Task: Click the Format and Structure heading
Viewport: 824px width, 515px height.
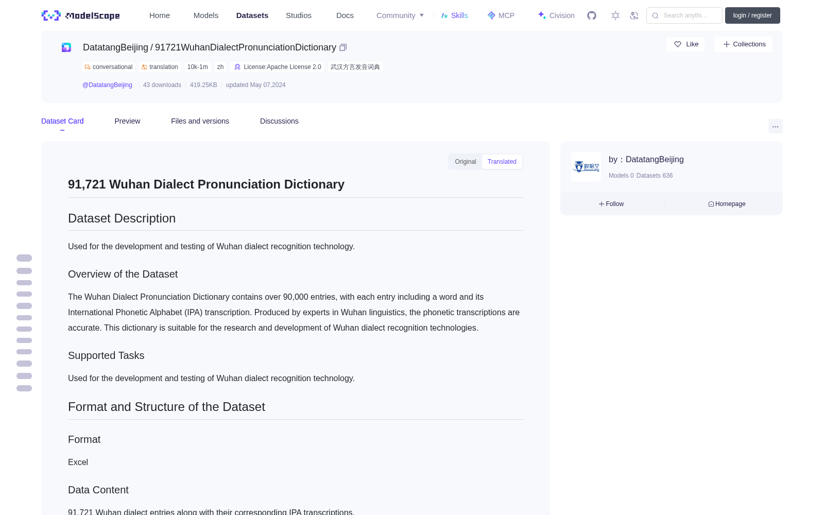Action: tap(166, 407)
